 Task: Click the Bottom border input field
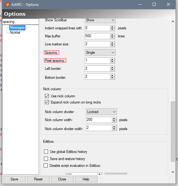(98, 77)
